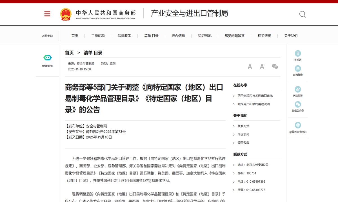
Task: Open the 智能问答 smart Q&A icon
Action: coord(47,58)
